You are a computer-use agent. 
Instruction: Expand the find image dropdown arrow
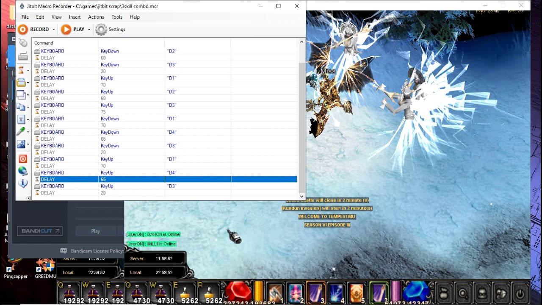(28, 145)
